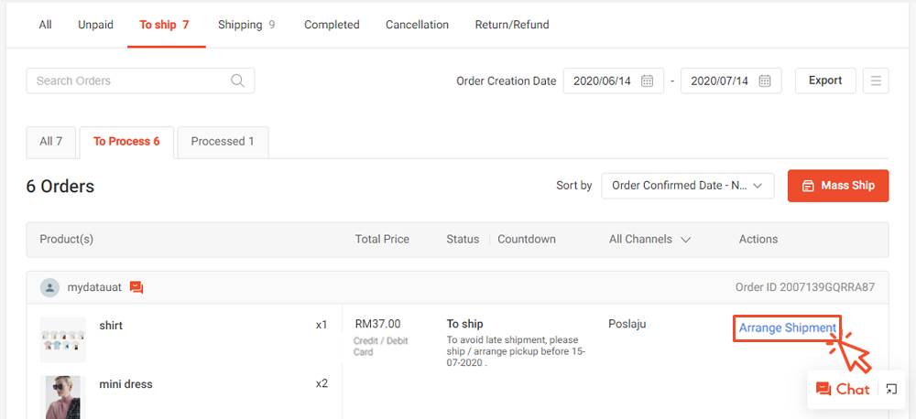Select the Processed 1 sub-tab

click(x=223, y=142)
